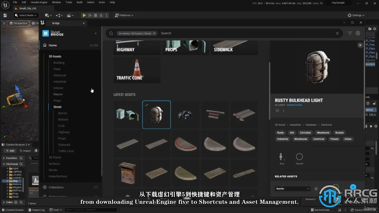
Task: Click the Bridge search magnifier icon
Action: click(x=111, y=33)
